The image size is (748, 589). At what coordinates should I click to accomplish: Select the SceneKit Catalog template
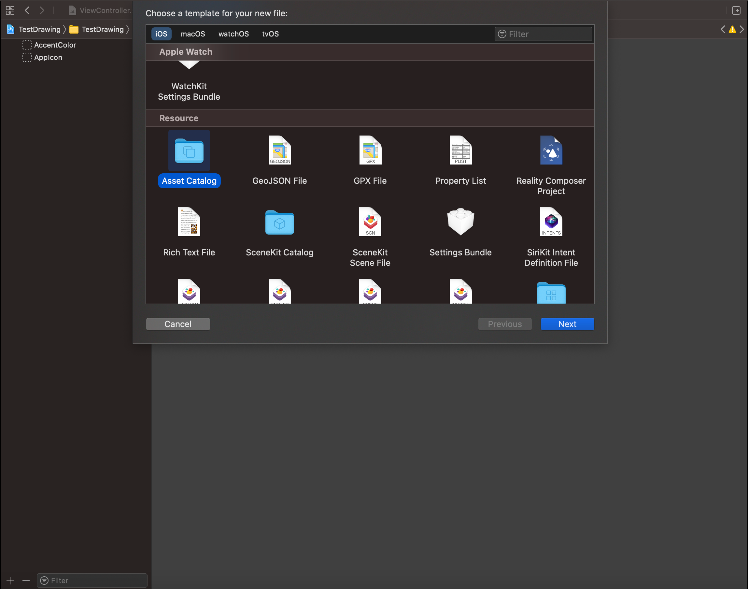pyautogui.click(x=279, y=222)
